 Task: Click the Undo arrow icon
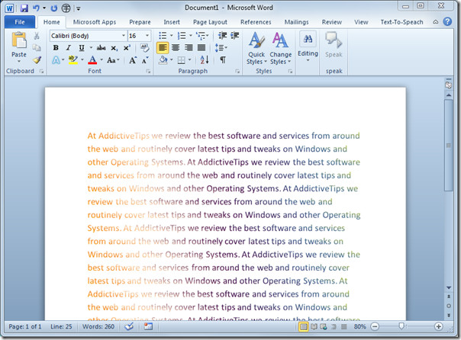click(x=36, y=8)
